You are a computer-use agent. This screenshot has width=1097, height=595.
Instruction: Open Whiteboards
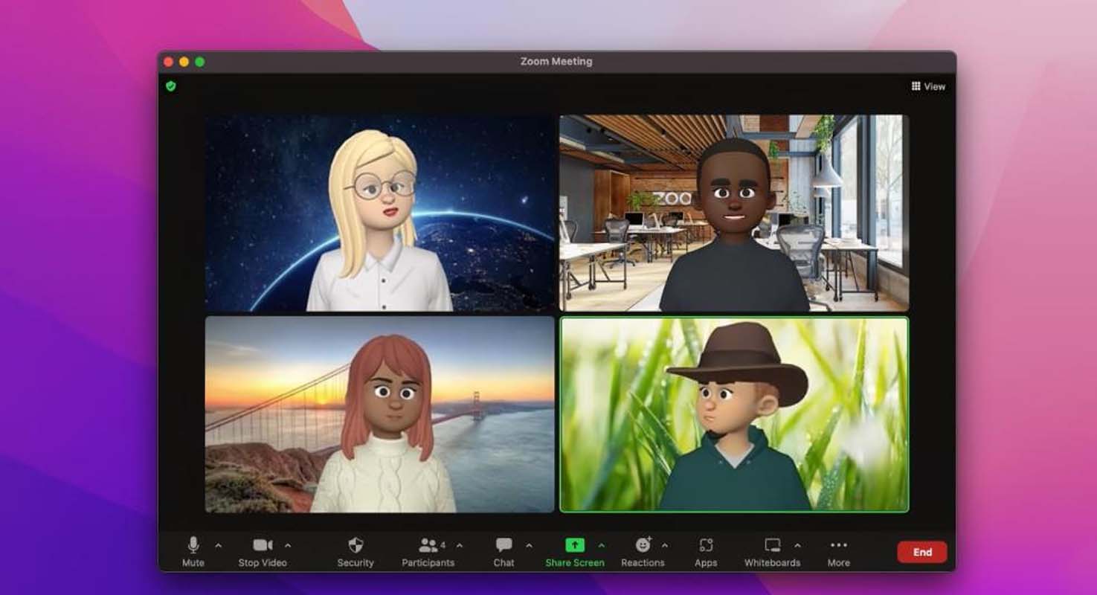click(x=772, y=551)
